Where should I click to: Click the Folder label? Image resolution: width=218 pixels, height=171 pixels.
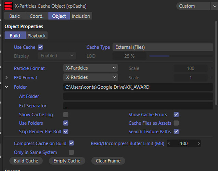click(x=21, y=87)
